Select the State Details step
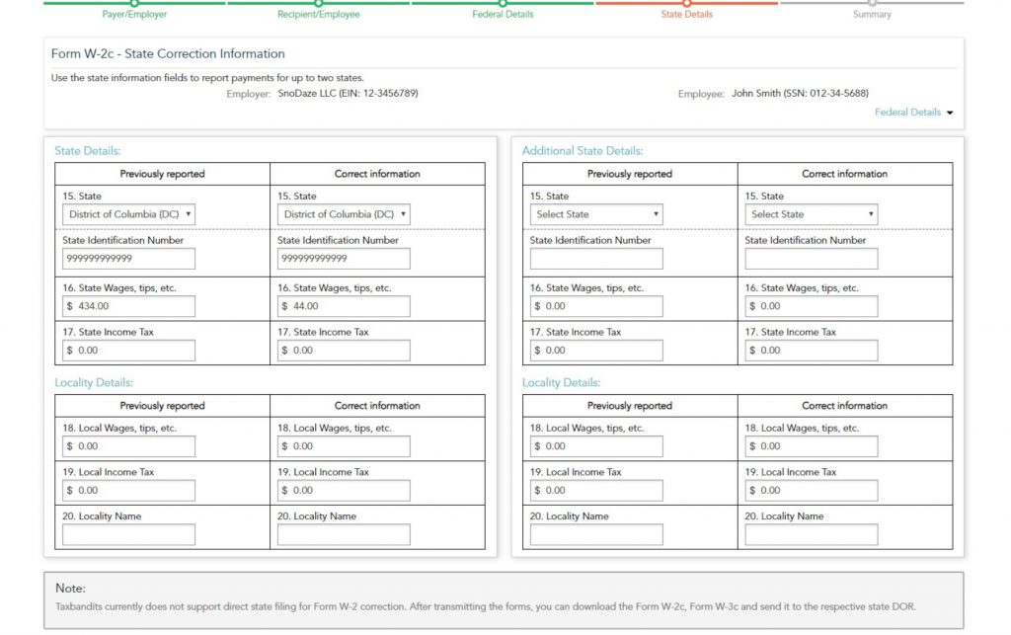Image resolution: width=1011 pixels, height=635 pixels. pyautogui.click(x=687, y=14)
